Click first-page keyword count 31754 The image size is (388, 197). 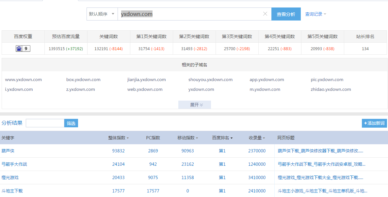coord(144,49)
